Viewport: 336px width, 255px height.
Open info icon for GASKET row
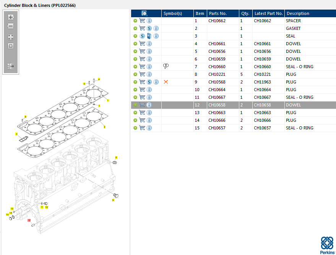click(x=156, y=28)
